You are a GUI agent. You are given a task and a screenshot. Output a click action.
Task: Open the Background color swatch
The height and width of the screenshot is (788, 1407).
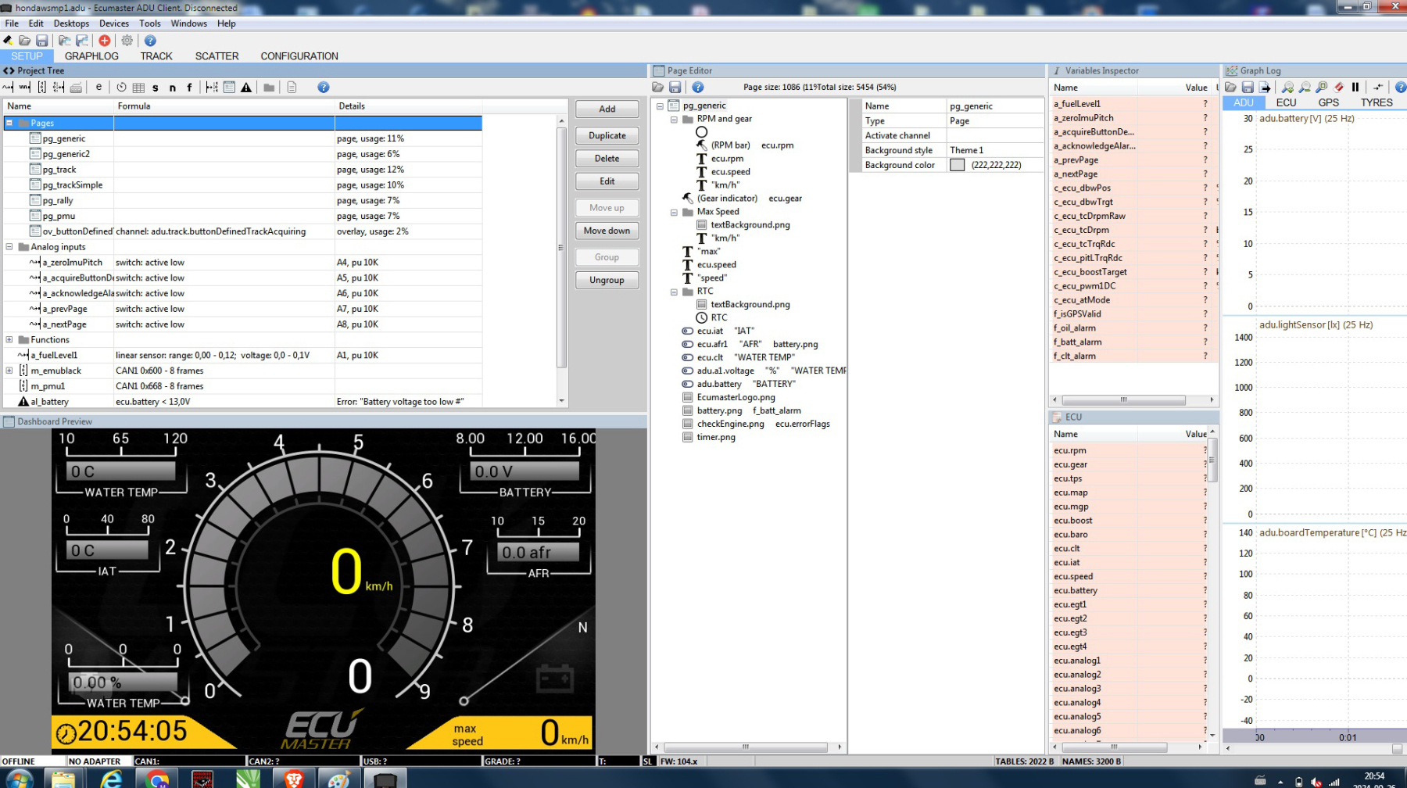(957, 165)
